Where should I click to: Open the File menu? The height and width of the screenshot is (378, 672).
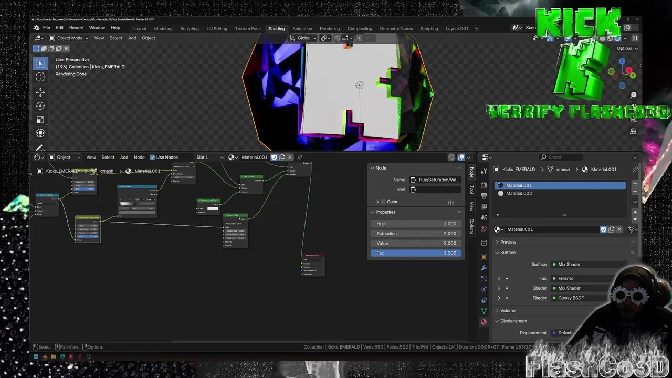[47, 28]
